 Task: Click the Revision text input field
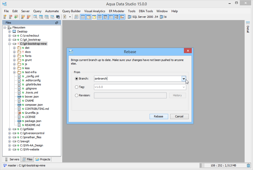click(x=130, y=95)
